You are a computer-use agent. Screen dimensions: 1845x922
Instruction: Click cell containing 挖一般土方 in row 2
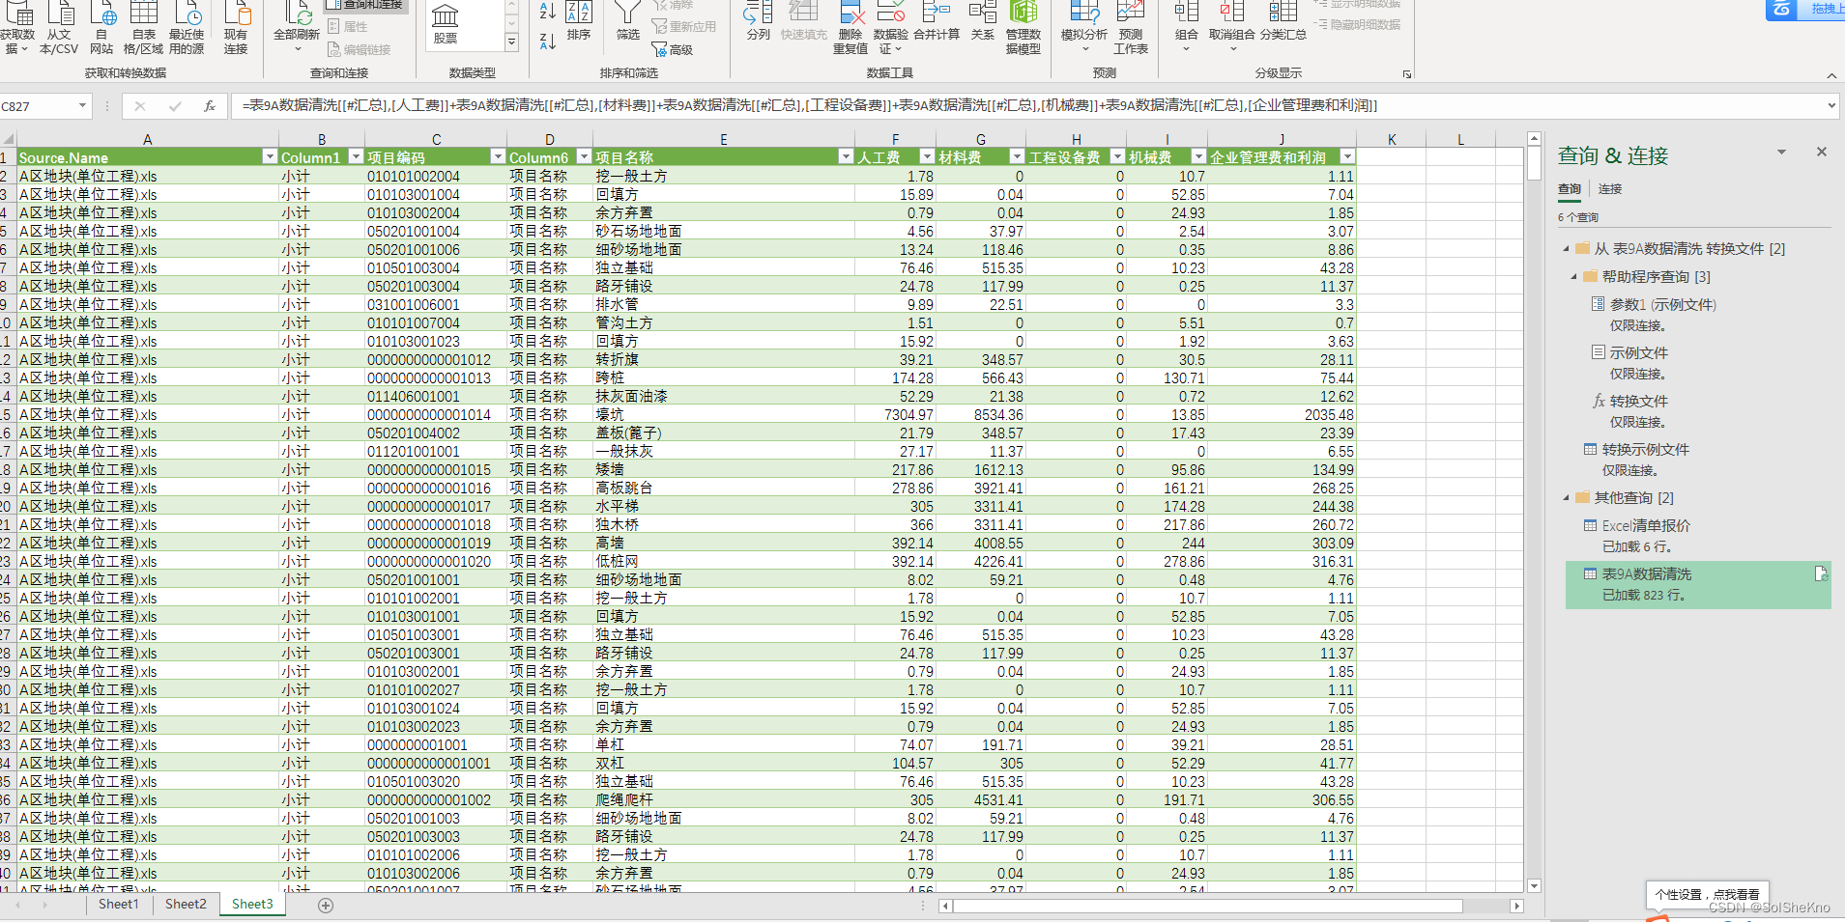pyautogui.click(x=723, y=177)
